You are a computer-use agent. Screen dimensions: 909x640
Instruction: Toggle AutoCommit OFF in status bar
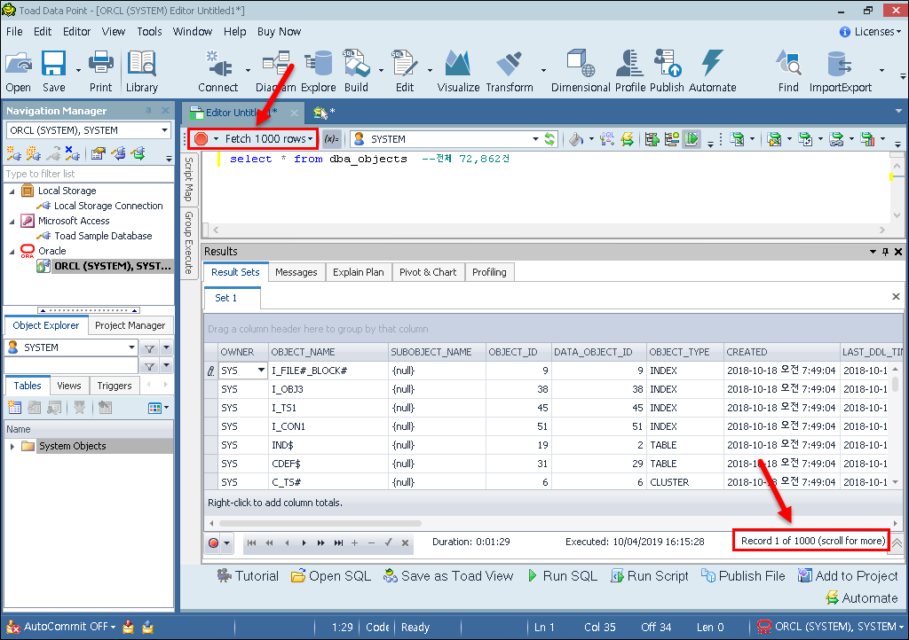point(69,627)
